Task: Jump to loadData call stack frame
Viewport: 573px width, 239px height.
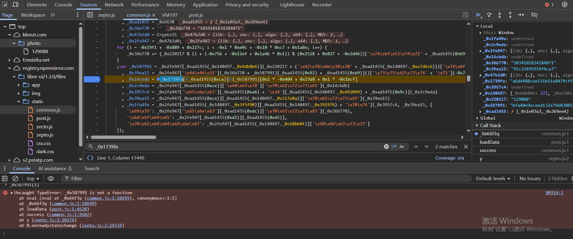Action: coord(489,142)
